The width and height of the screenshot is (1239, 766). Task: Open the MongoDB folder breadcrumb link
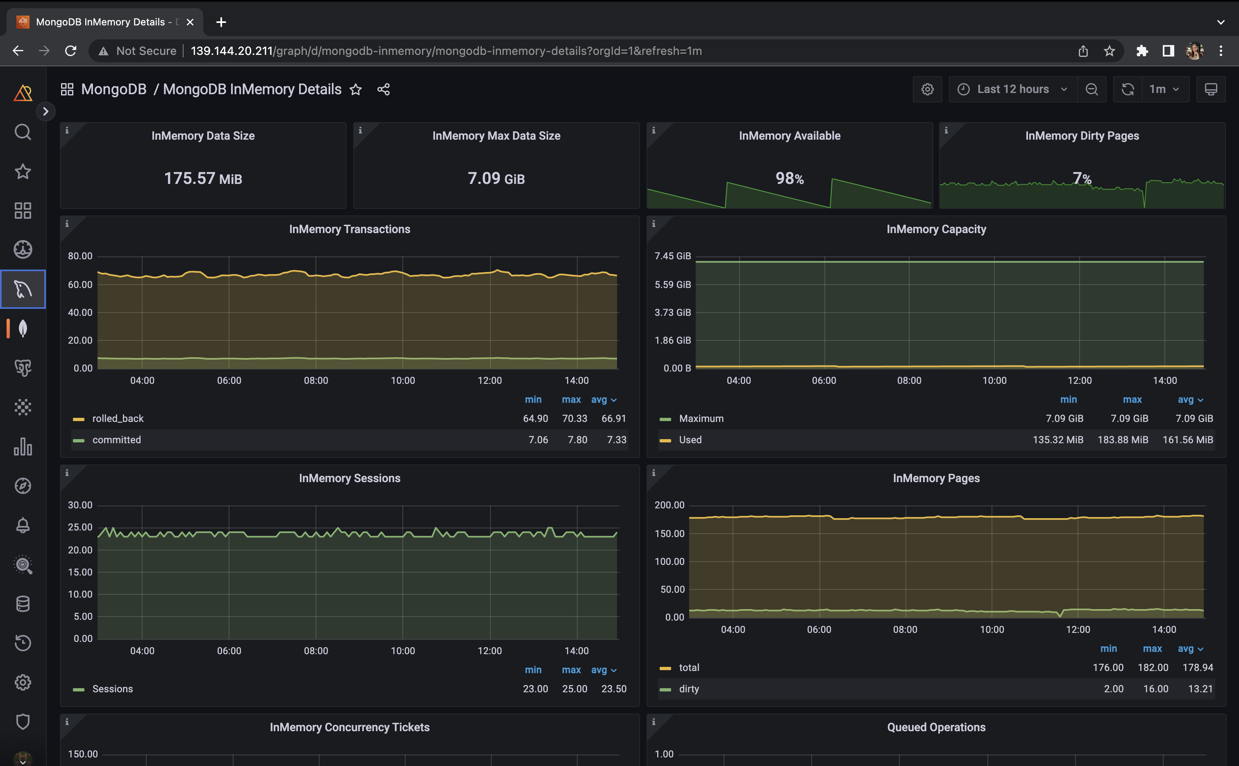(x=113, y=90)
